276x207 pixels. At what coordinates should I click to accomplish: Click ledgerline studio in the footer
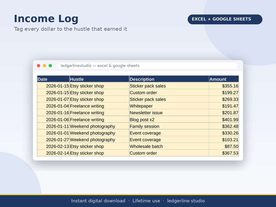coord(186,201)
